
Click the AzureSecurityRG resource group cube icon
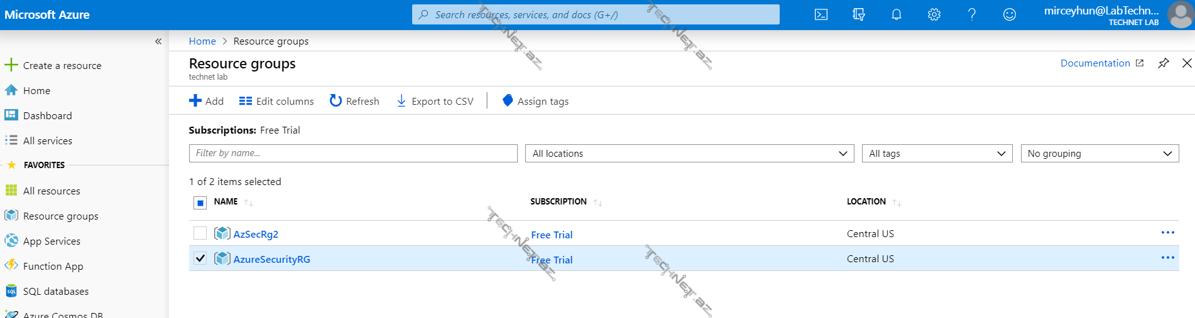(x=222, y=258)
